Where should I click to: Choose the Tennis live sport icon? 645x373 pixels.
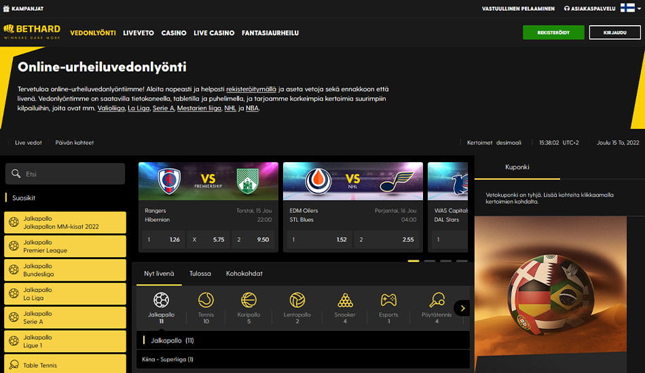206,300
